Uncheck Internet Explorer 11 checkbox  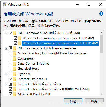pyautogui.click(x=11, y=79)
